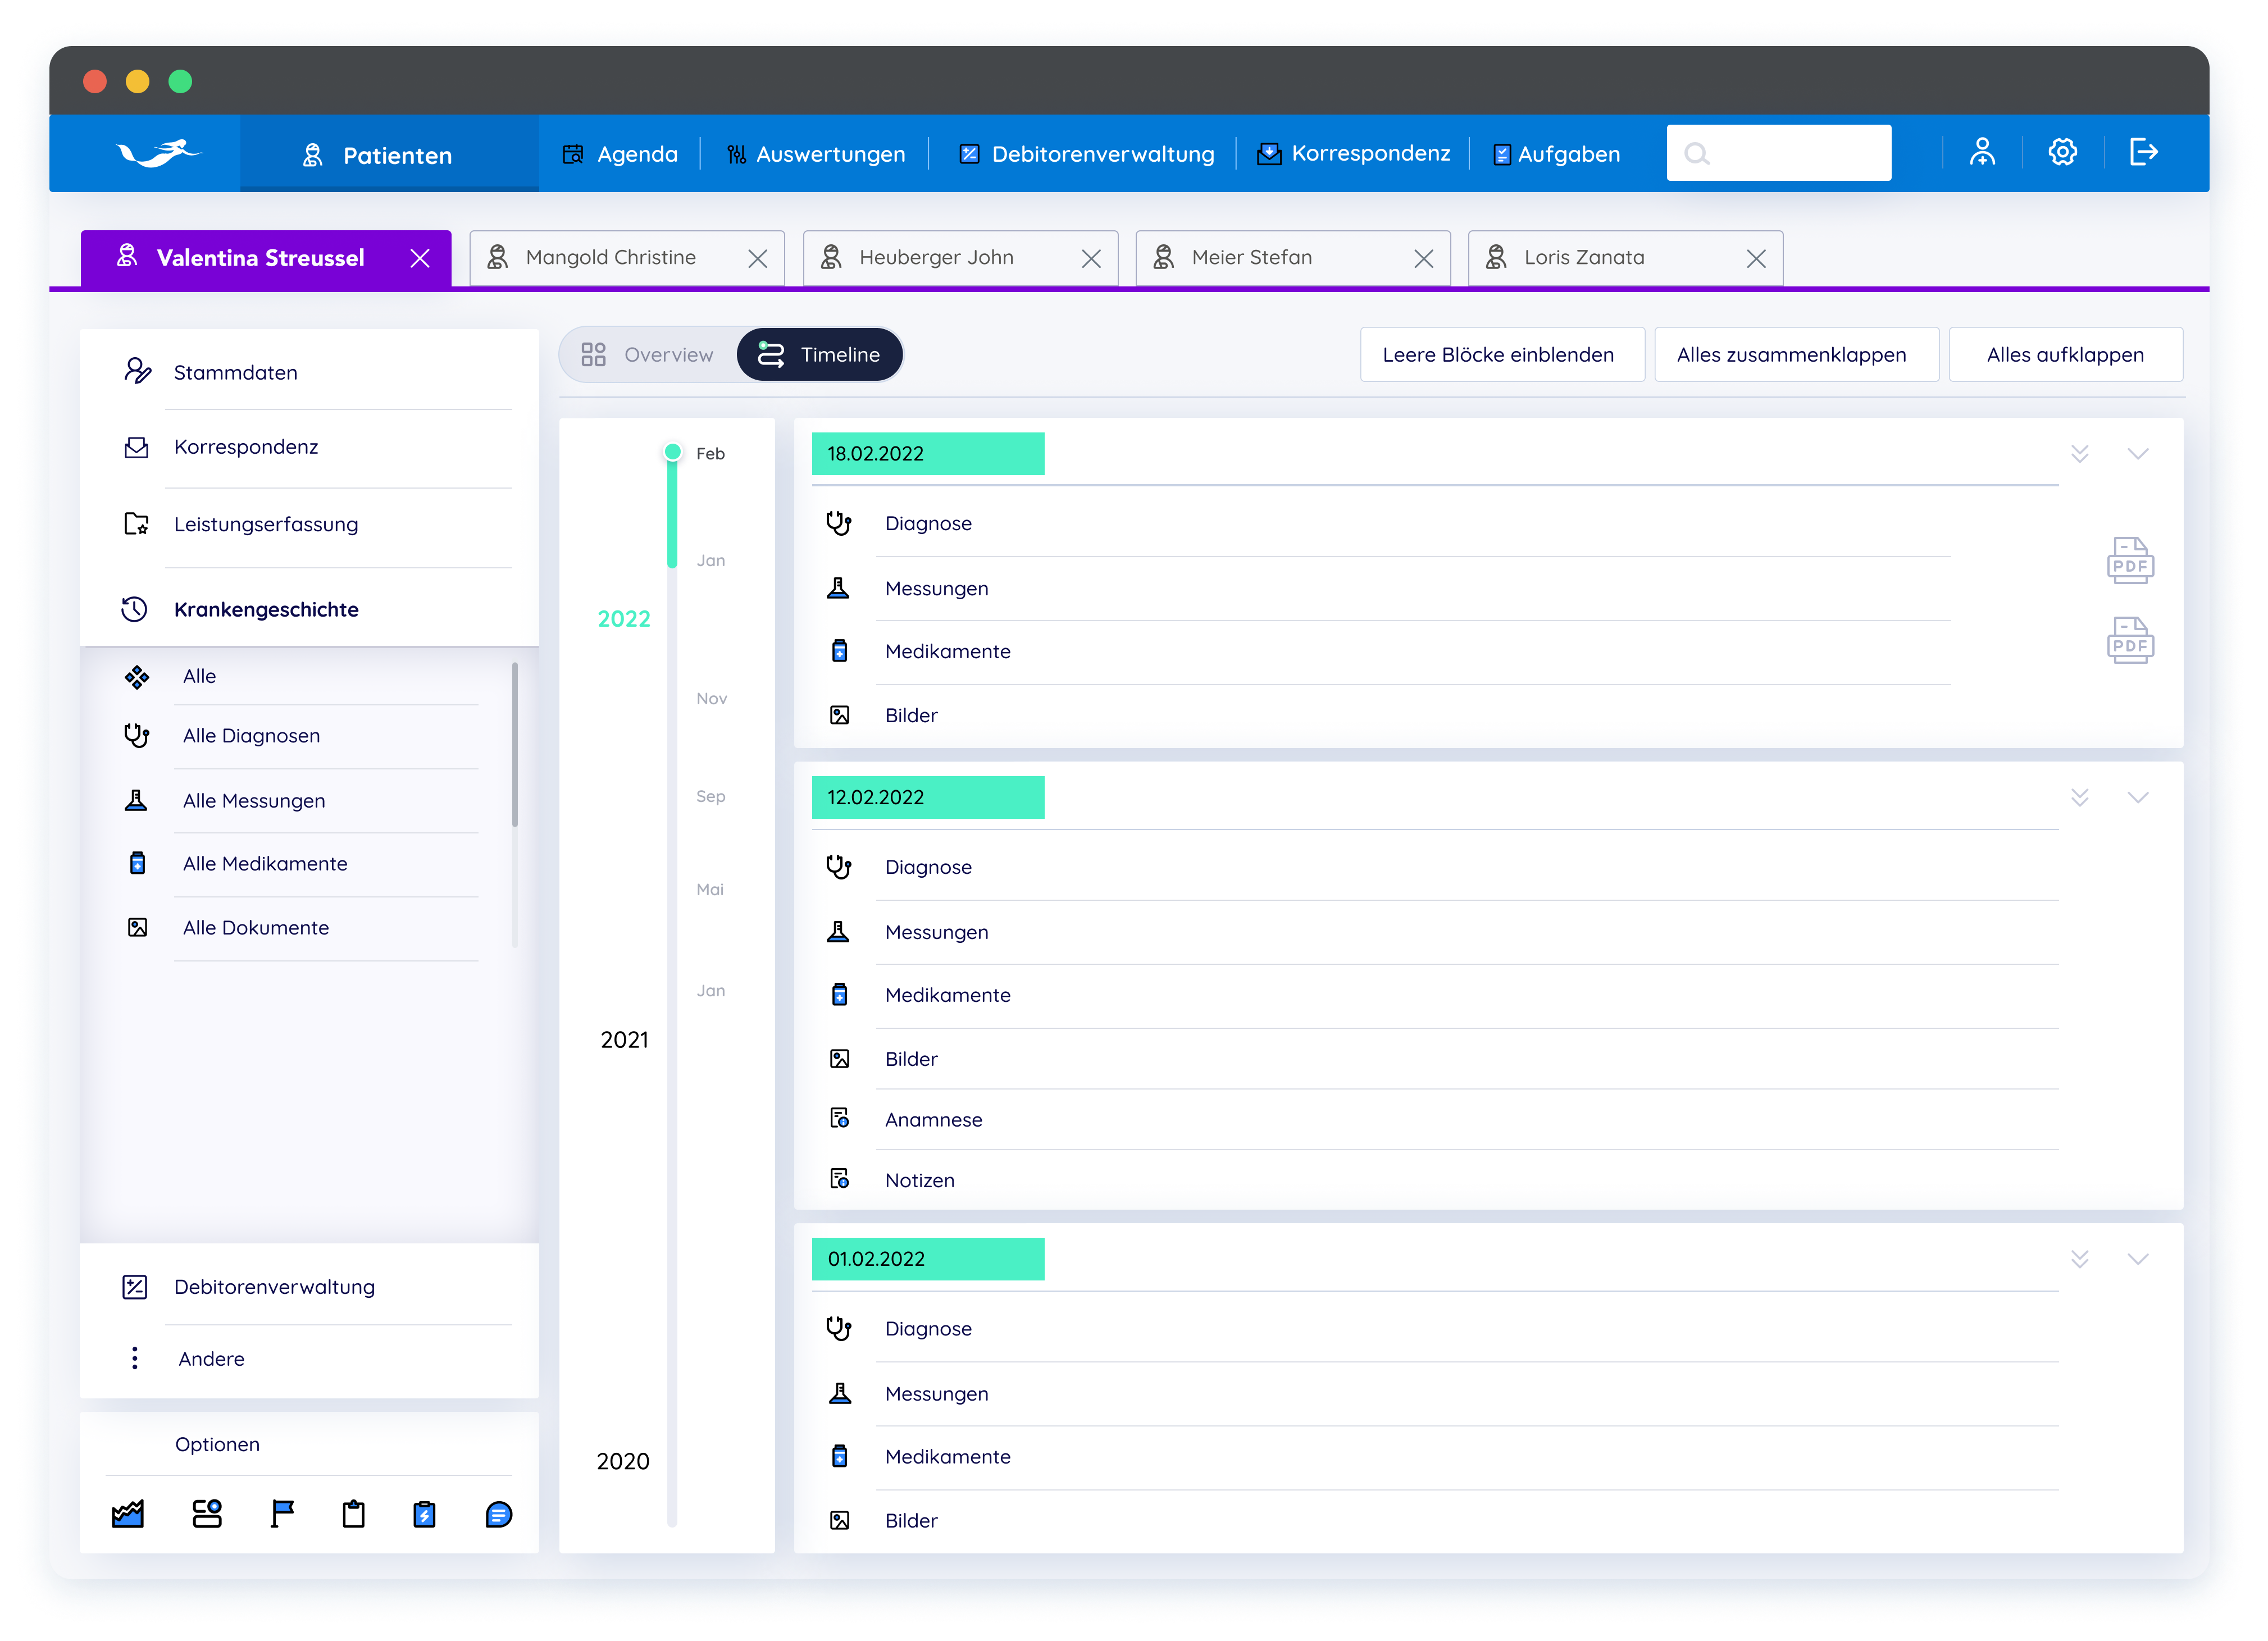Click Leistungserfassung folder icon
The height and width of the screenshot is (1641, 2268).
click(136, 524)
